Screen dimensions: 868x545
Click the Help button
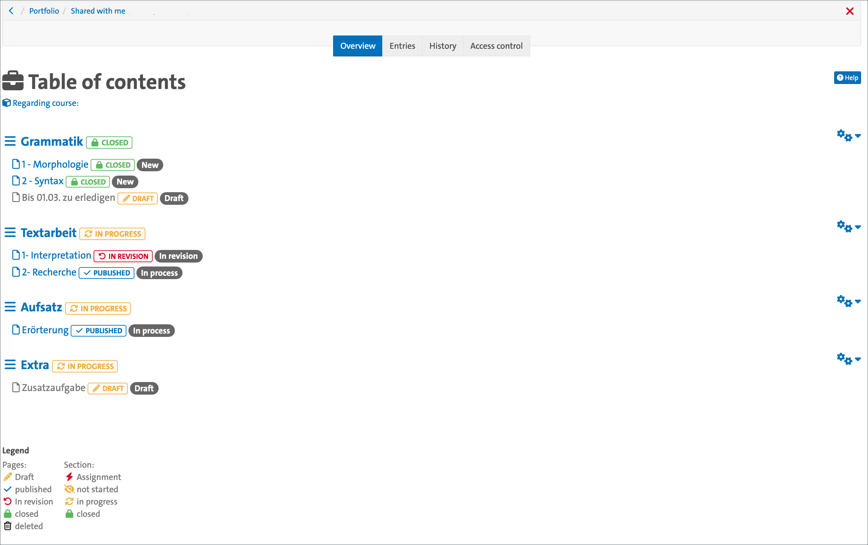847,78
